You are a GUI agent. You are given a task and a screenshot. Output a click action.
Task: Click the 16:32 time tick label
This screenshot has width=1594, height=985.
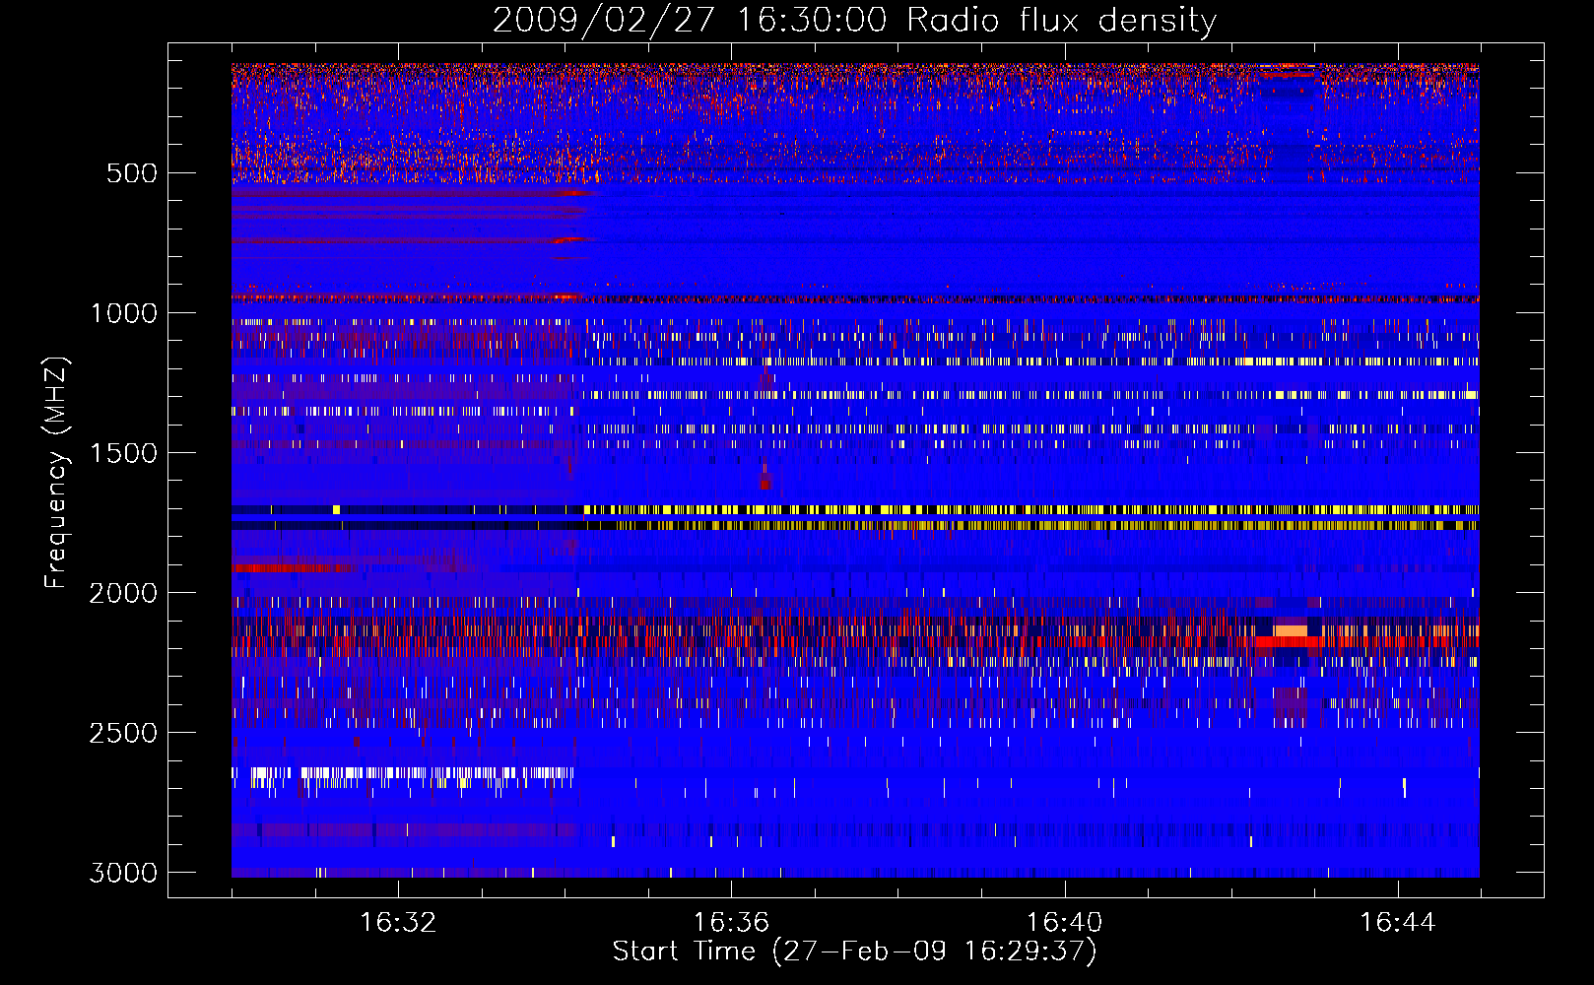pos(398,923)
